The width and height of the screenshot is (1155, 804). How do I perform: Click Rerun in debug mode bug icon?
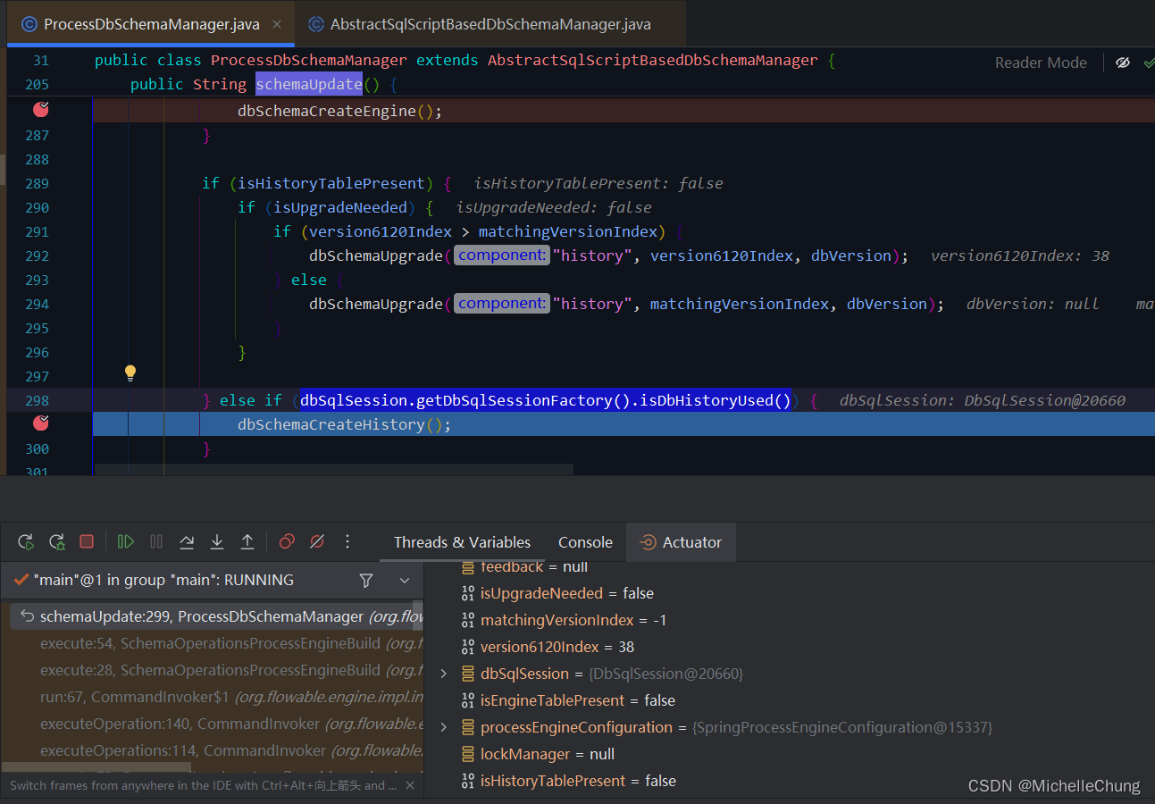click(56, 541)
